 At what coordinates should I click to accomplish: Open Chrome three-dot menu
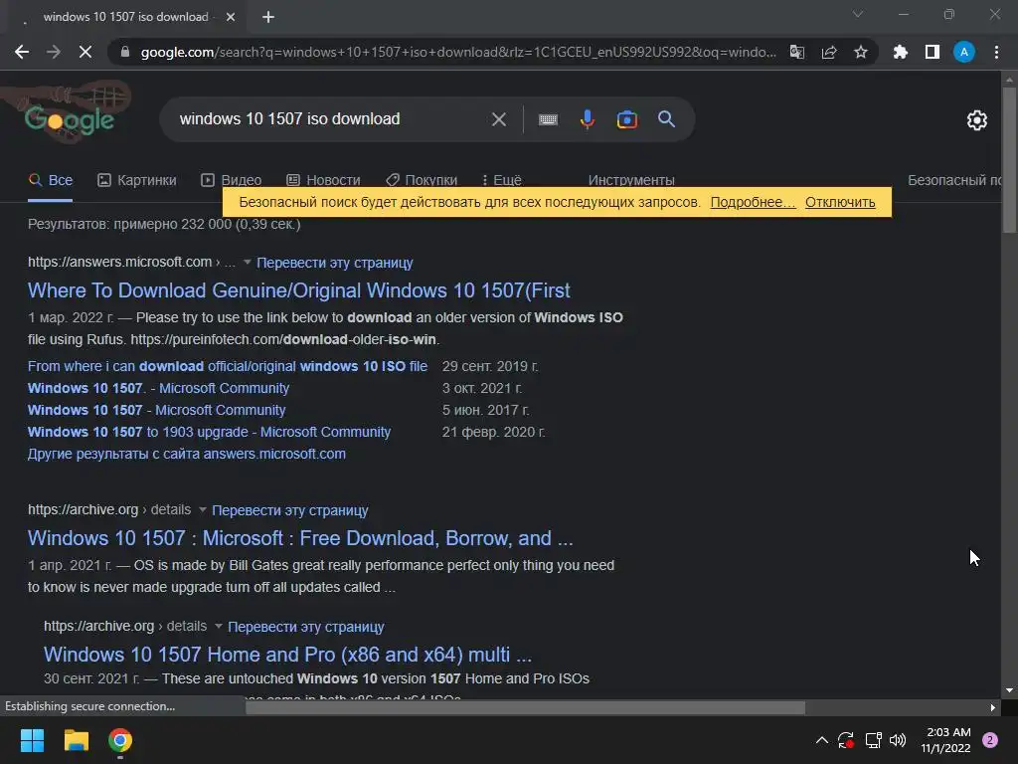996,52
